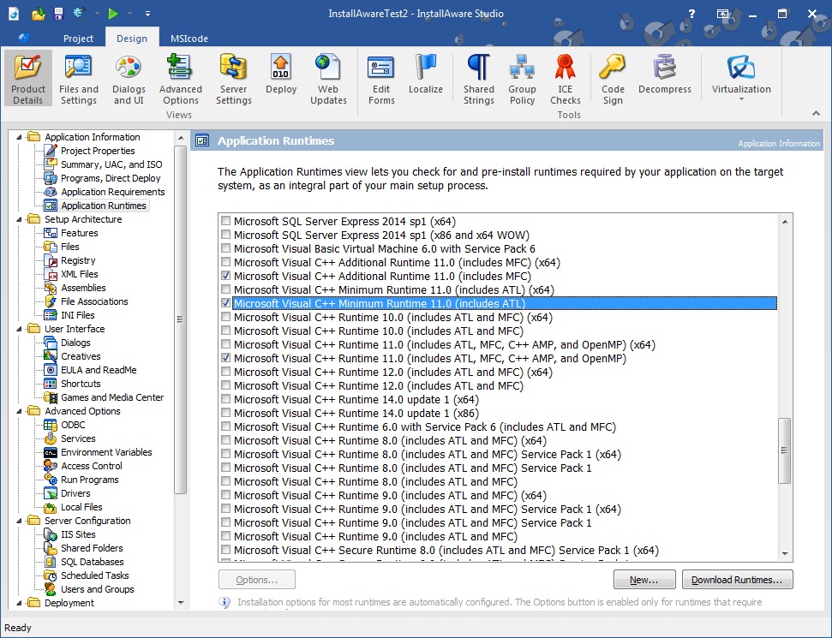Viewport: 832px width, 638px height.
Task: Collapse the Setup Architecture tree node
Action: click(x=19, y=219)
